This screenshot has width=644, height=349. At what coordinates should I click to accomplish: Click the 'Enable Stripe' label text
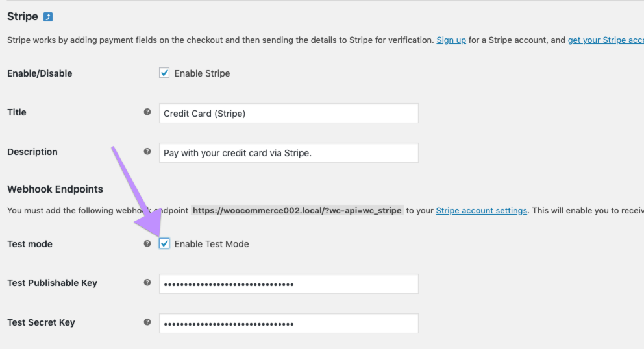tap(202, 73)
